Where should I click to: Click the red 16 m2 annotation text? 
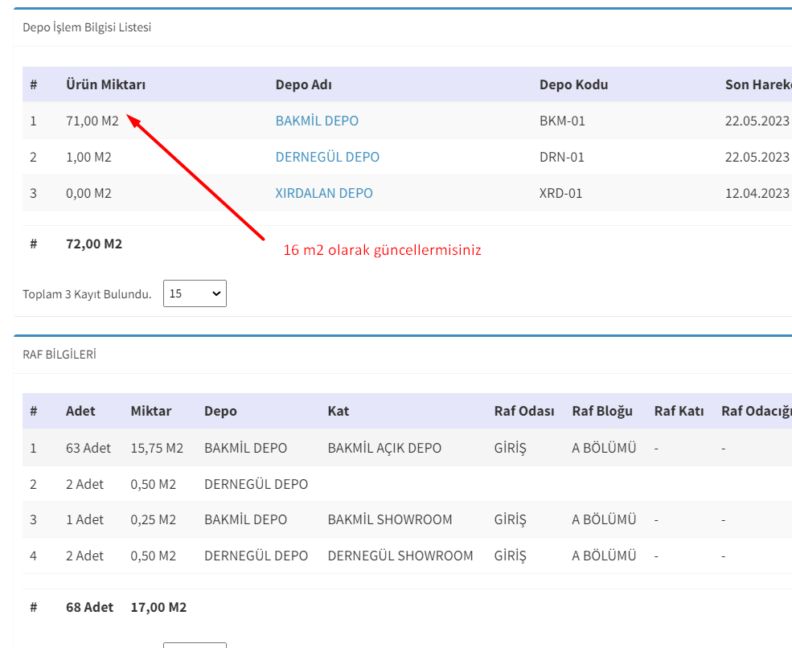pos(382,250)
